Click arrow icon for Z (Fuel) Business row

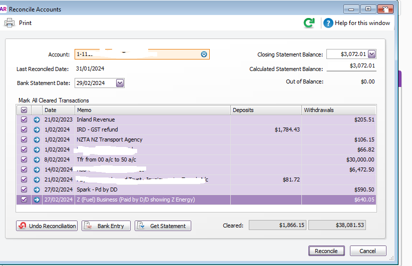(37, 199)
